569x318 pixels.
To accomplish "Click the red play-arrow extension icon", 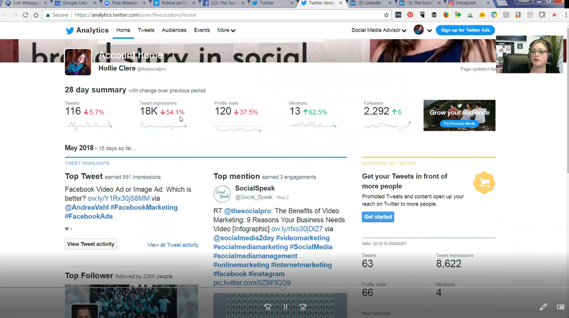I will pyautogui.click(x=554, y=15).
